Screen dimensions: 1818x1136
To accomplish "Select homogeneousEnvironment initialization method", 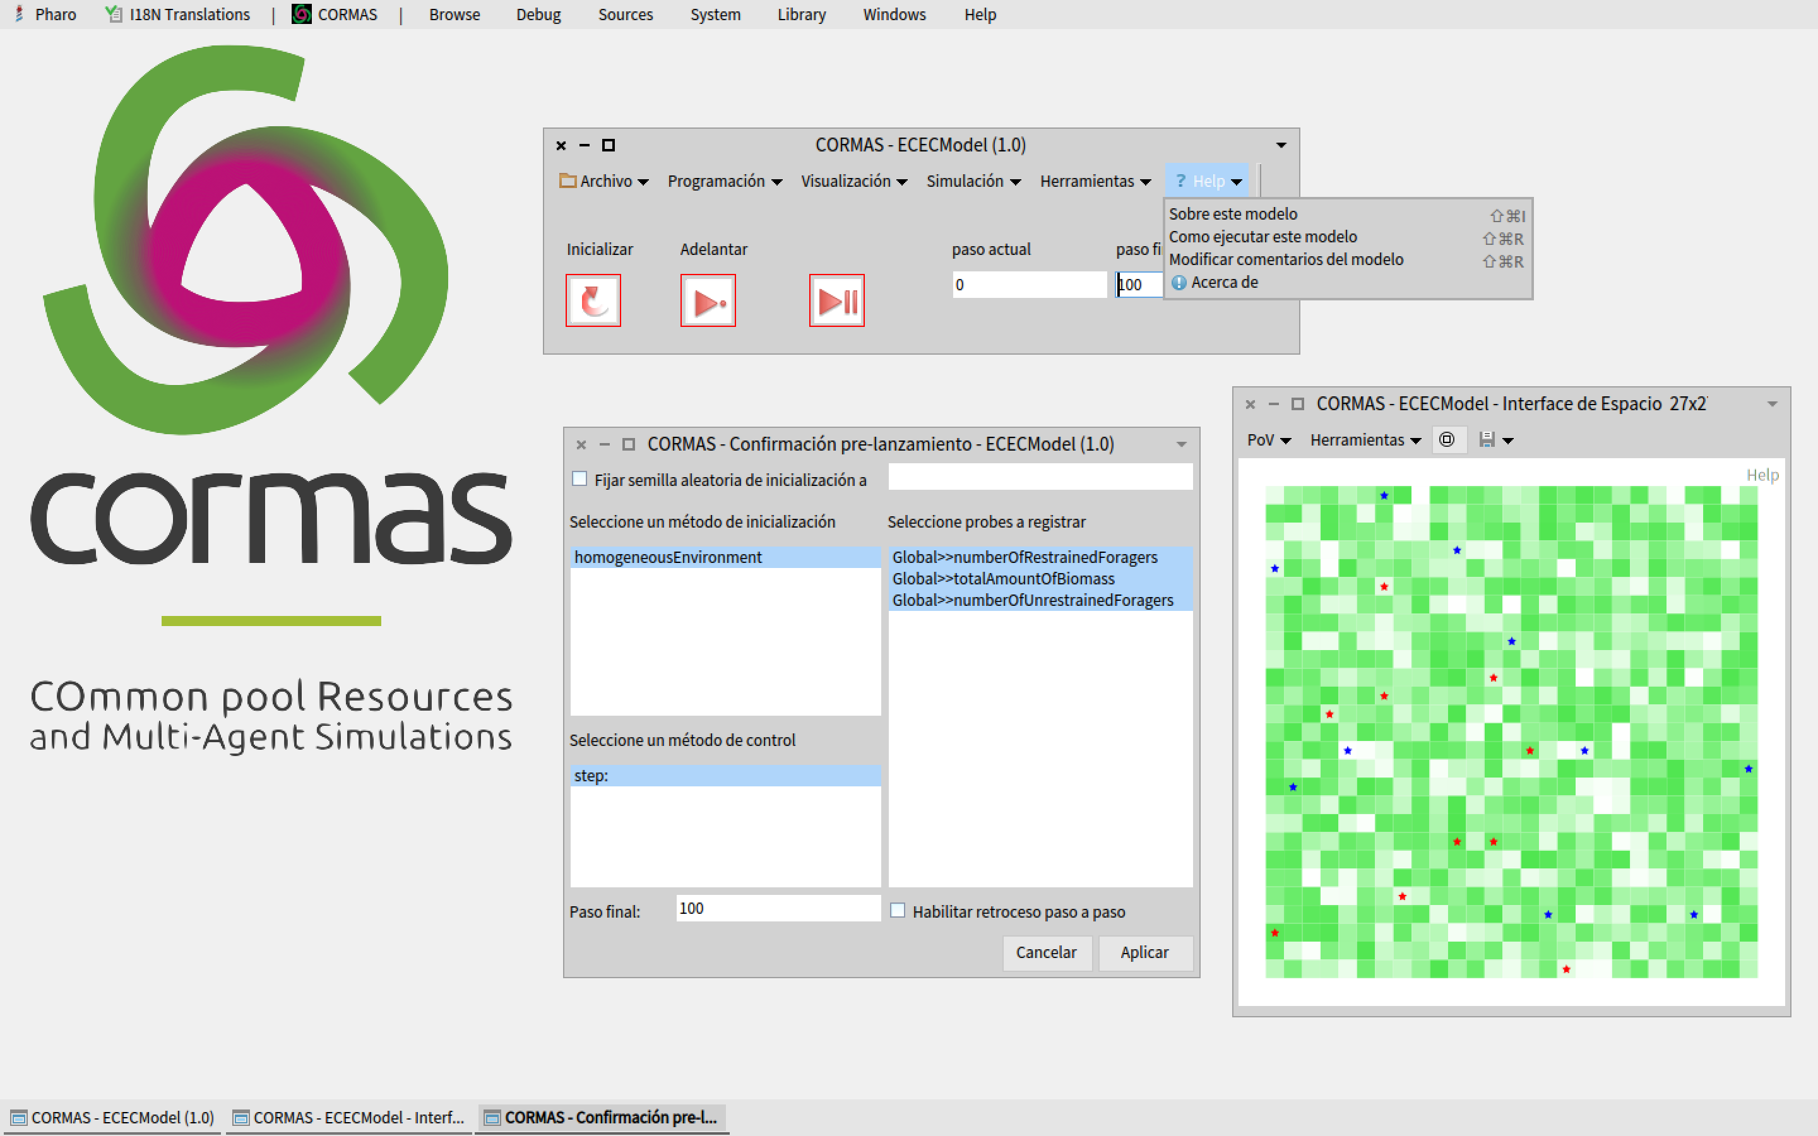I will coord(725,557).
